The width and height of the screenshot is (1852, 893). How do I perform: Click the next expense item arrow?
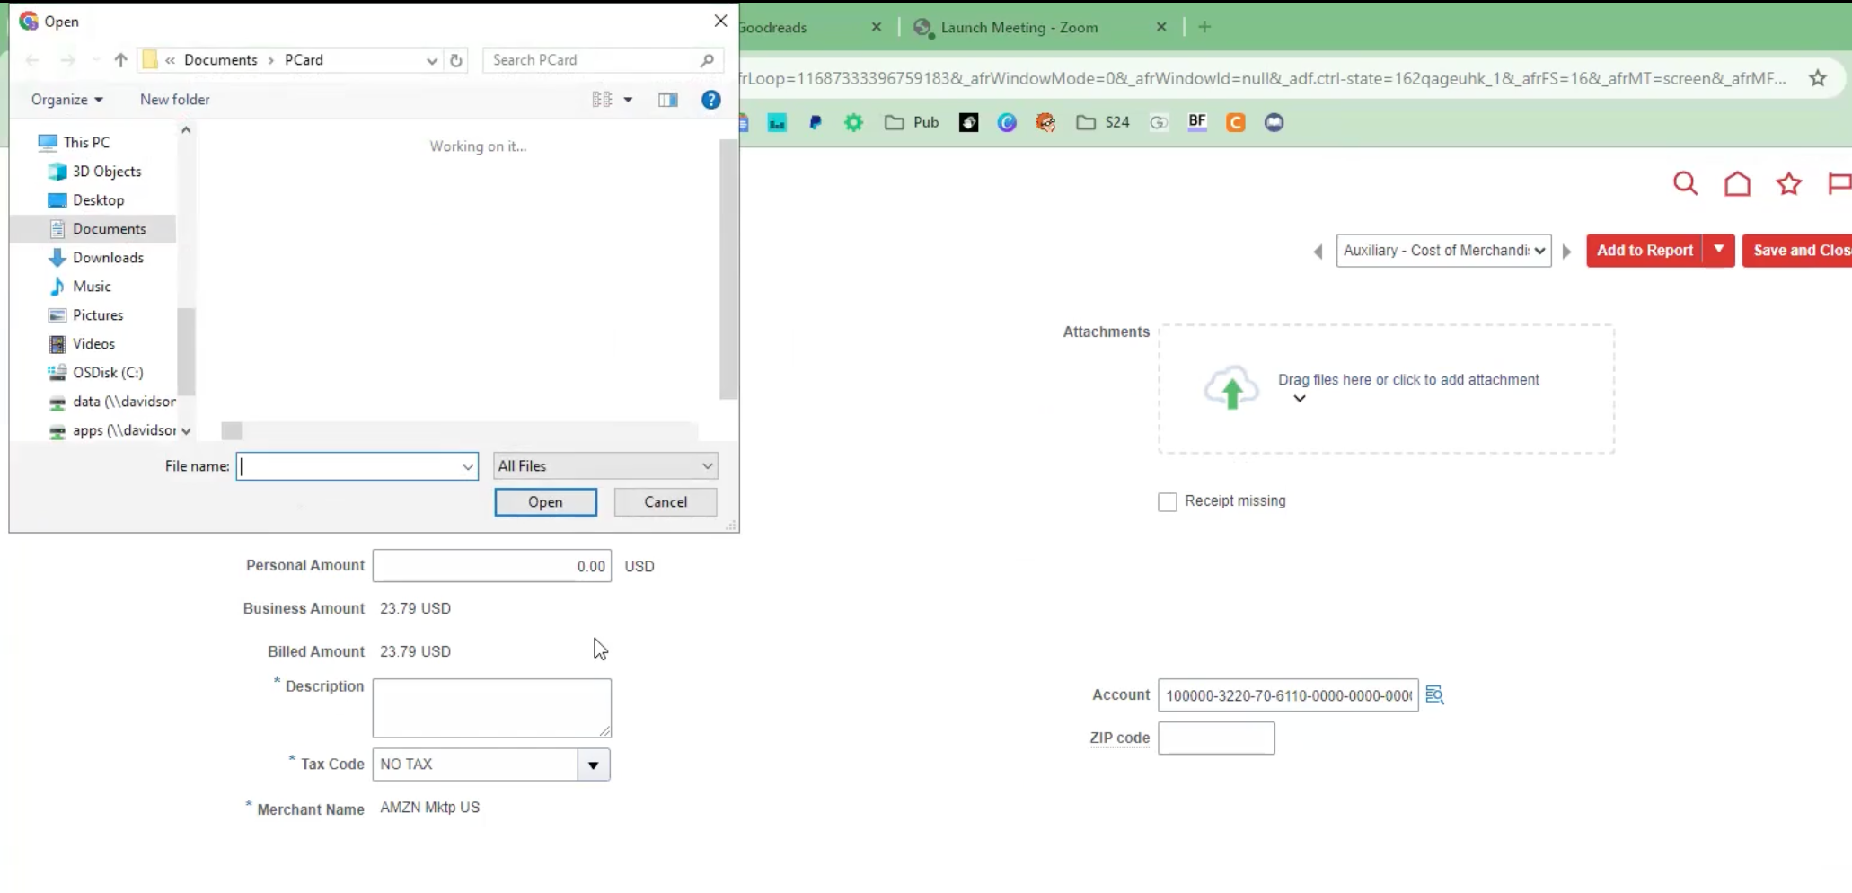(1567, 252)
